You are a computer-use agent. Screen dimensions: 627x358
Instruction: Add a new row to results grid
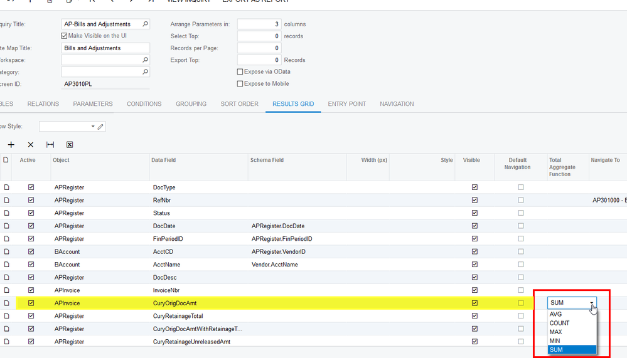coord(11,145)
